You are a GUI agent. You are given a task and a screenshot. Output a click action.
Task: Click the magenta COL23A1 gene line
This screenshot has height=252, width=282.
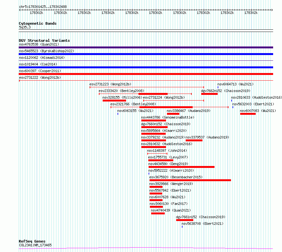[x=146, y=248]
